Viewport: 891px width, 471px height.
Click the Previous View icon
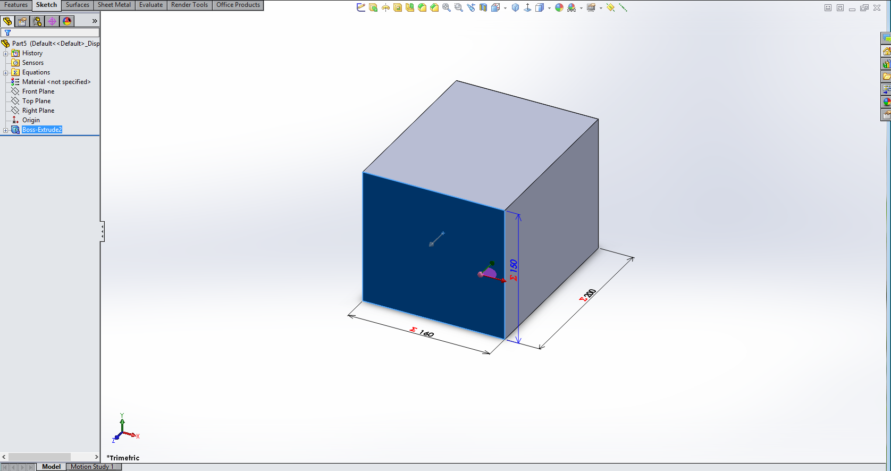(x=471, y=7)
